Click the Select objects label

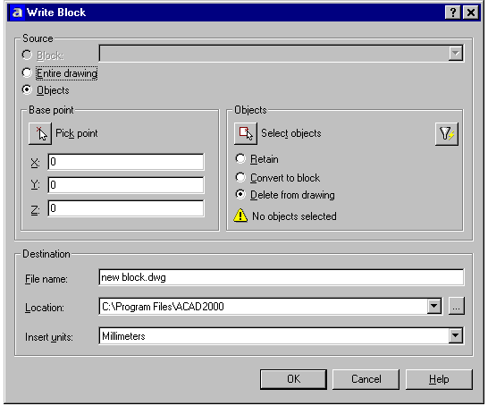[x=291, y=133]
